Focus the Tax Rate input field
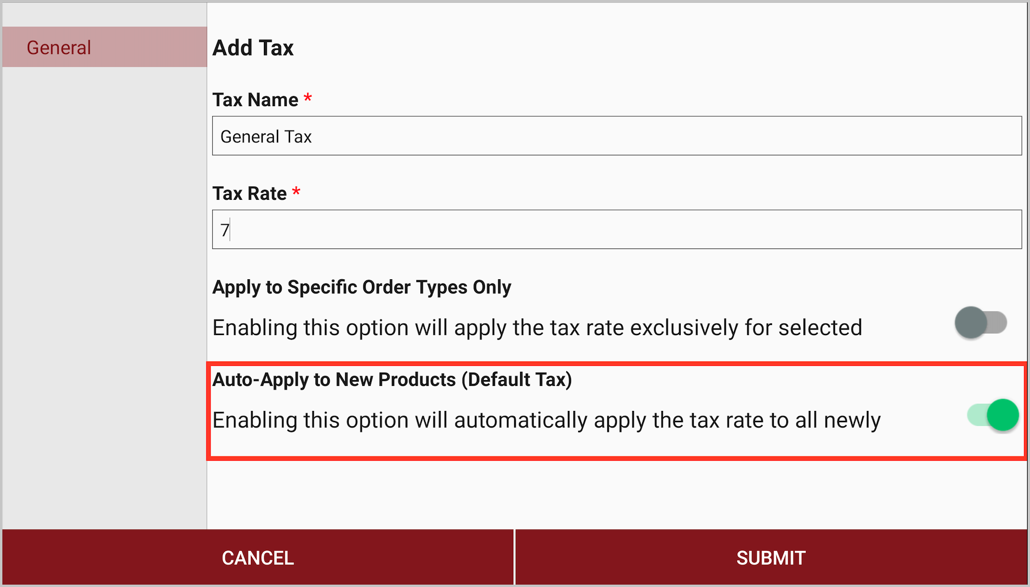The width and height of the screenshot is (1030, 587). [617, 229]
